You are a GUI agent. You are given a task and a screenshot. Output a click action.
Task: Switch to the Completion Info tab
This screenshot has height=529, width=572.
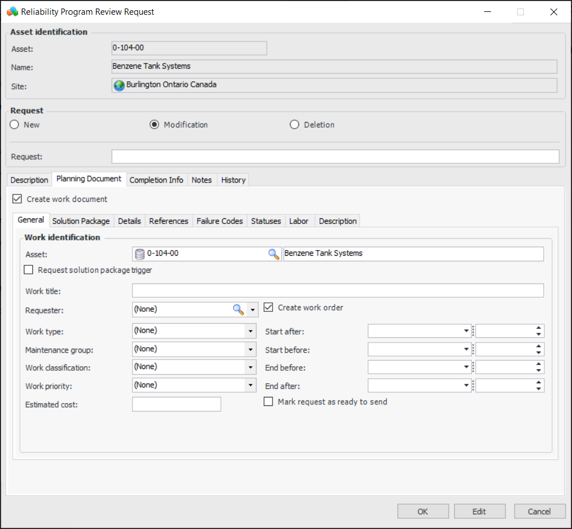pyautogui.click(x=156, y=180)
